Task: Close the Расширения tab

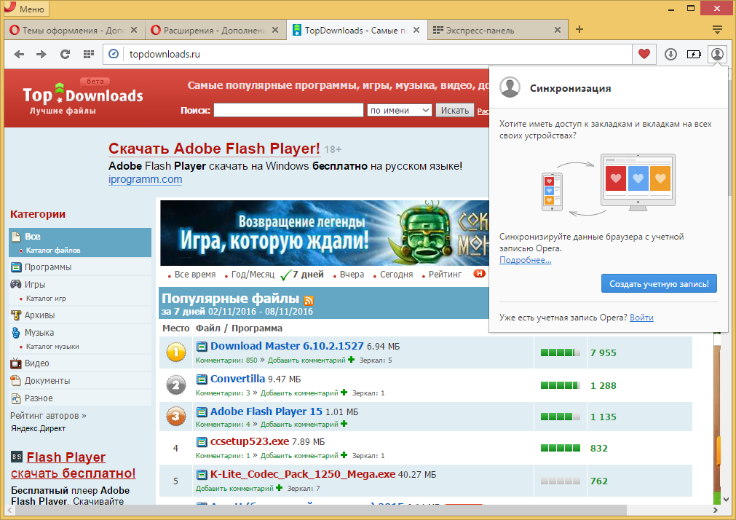Action: [275, 30]
